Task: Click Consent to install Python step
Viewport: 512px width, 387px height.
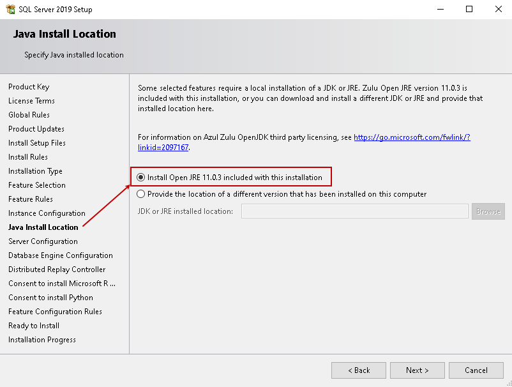Action: pyautogui.click(x=50, y=298)
